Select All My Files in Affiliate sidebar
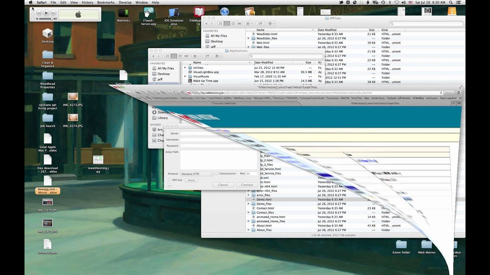This screenshot has width=490, height=275. pos(219,36)
